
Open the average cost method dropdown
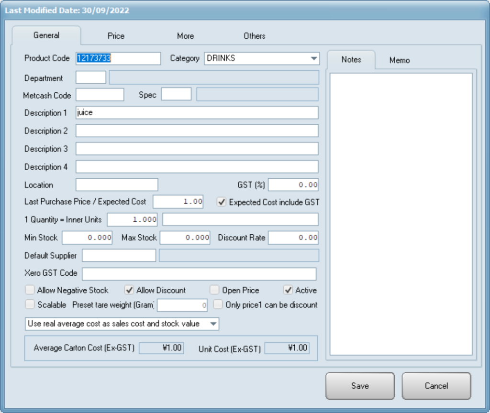click(213, 324)
